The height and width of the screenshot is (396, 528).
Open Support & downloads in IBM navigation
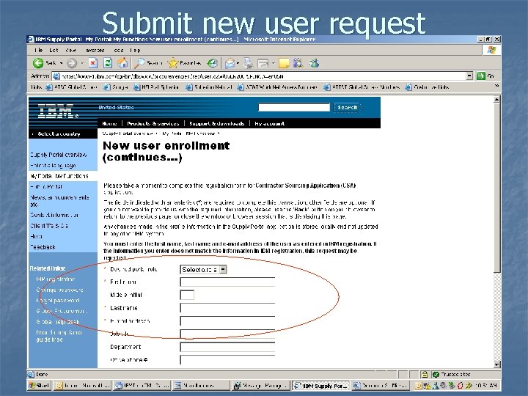tap(216, 124)
